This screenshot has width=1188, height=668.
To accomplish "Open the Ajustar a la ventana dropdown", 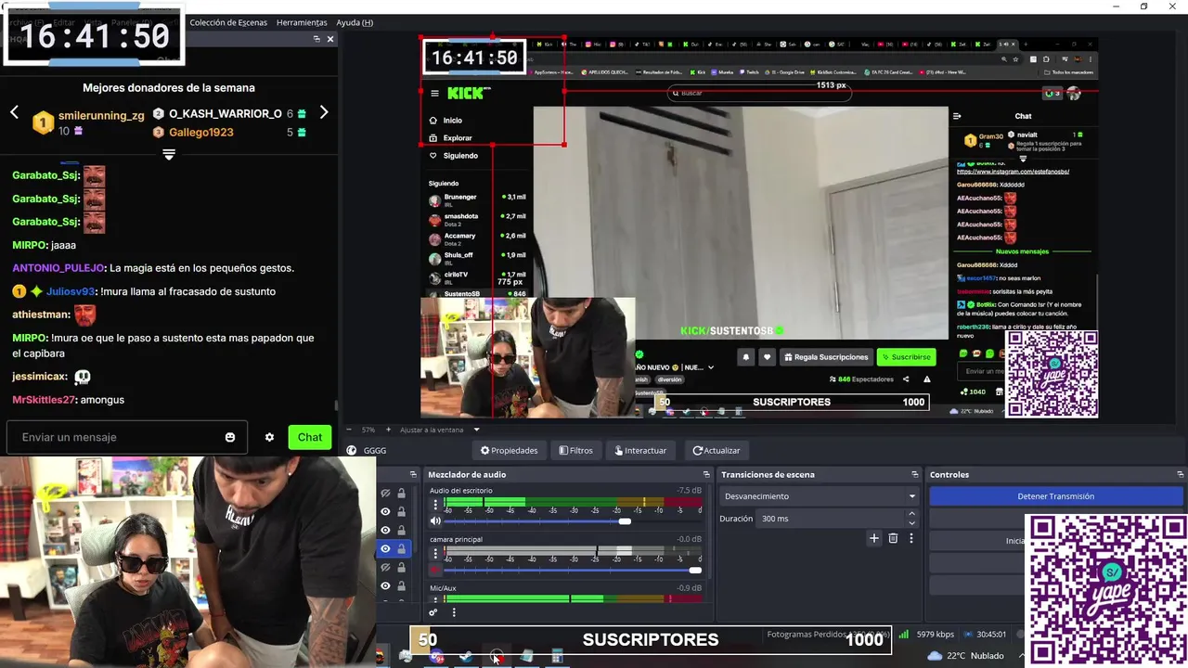I will coord(440,430).
